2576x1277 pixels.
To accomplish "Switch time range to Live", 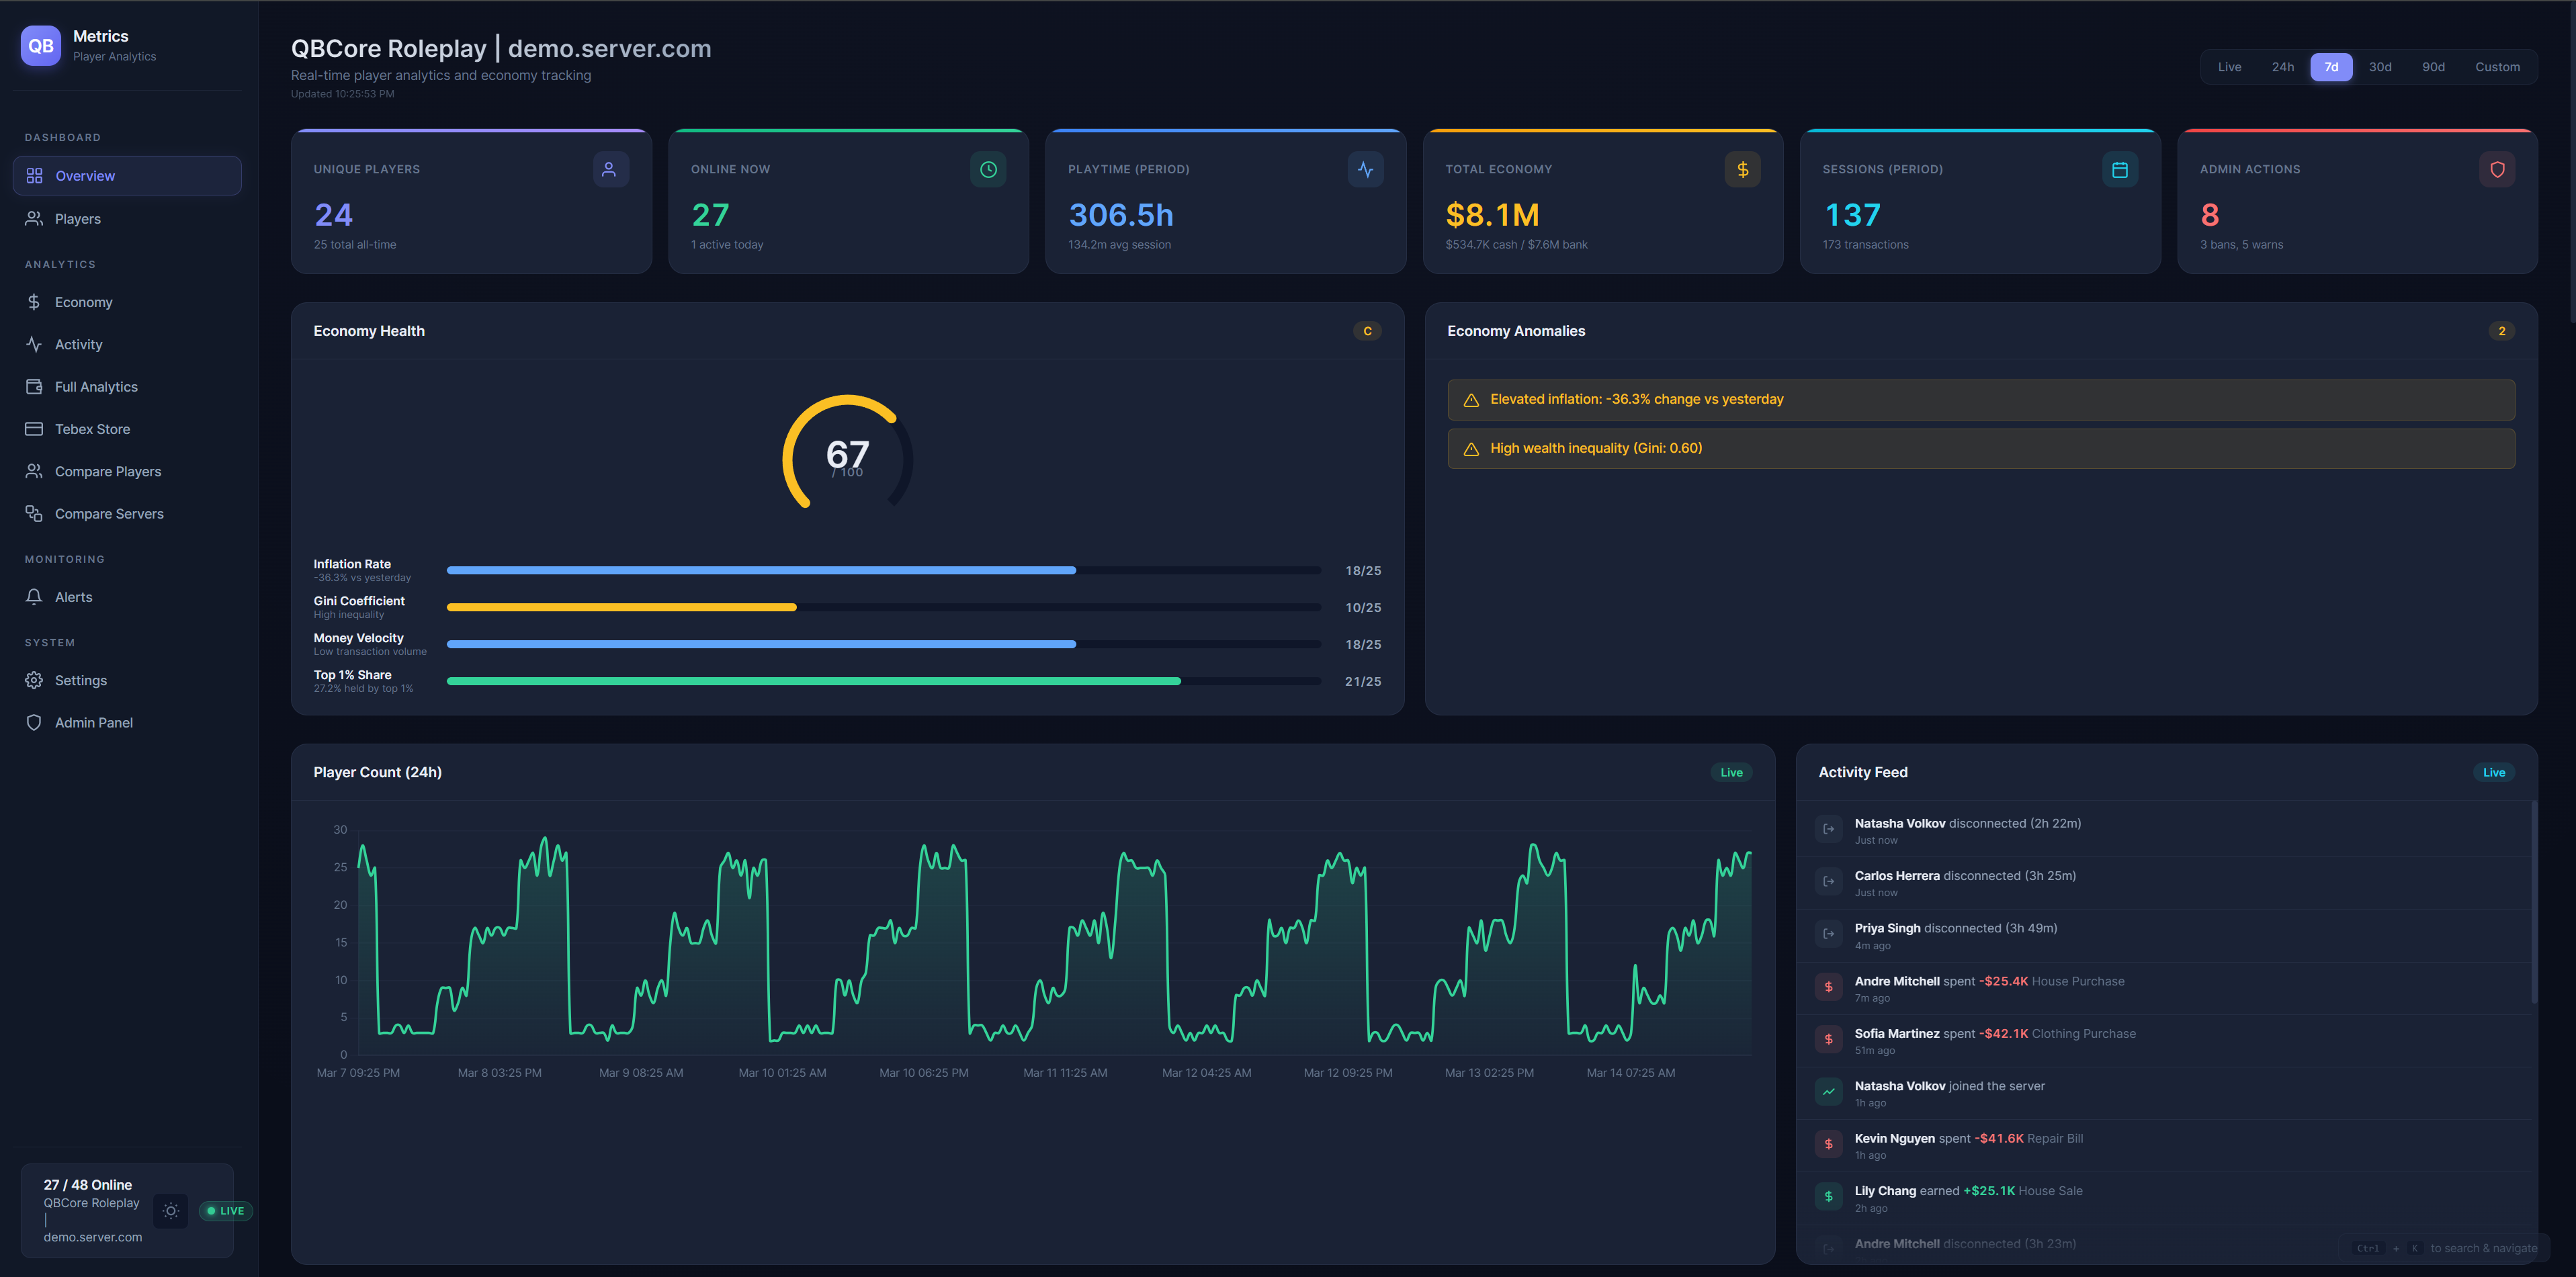I will click(2229, 67).
